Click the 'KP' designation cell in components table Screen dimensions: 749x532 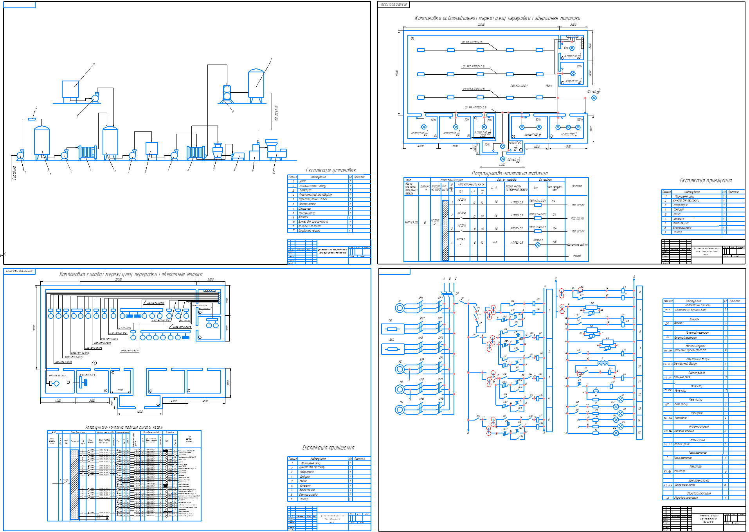click(x=668, y=404)
